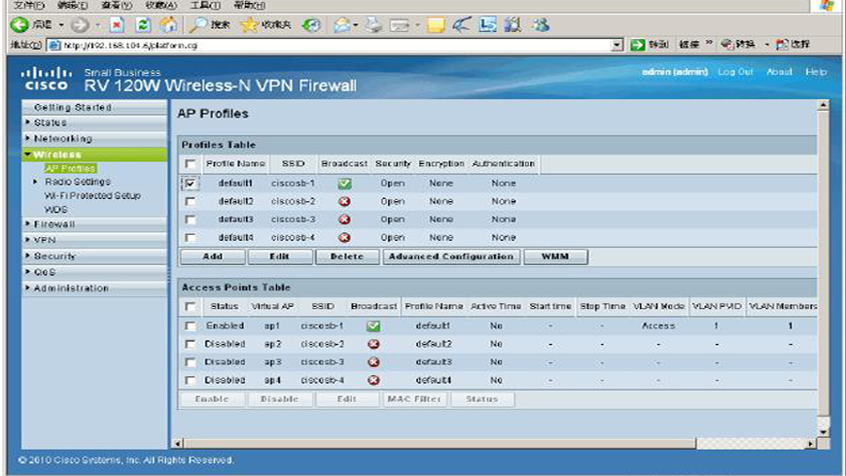
Task: Click the browser Forward arrow icon
Action: click(80, 25)
